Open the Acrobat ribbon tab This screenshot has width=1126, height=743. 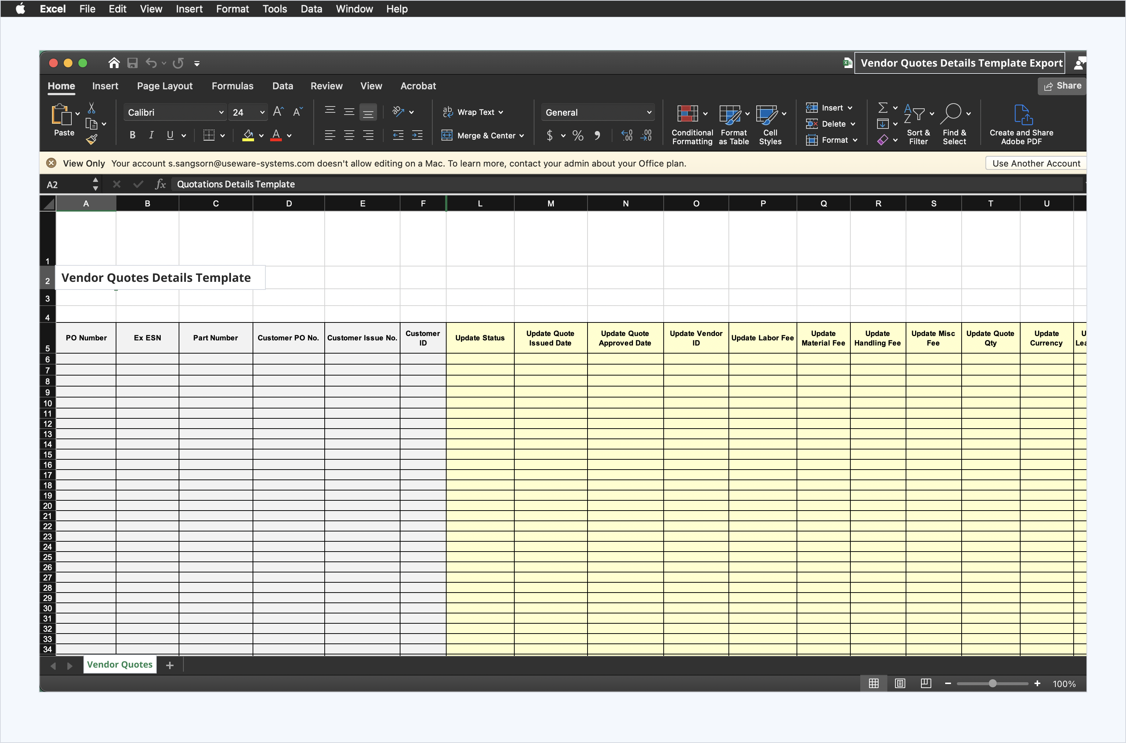pos(418,86)
